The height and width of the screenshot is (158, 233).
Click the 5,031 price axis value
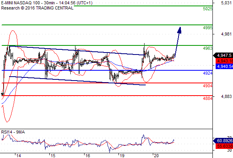tap(226, 3)
